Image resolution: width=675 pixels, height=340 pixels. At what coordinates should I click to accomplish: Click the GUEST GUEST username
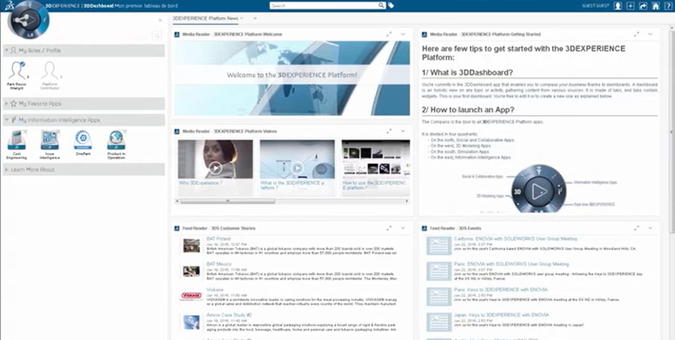(595, 5)
